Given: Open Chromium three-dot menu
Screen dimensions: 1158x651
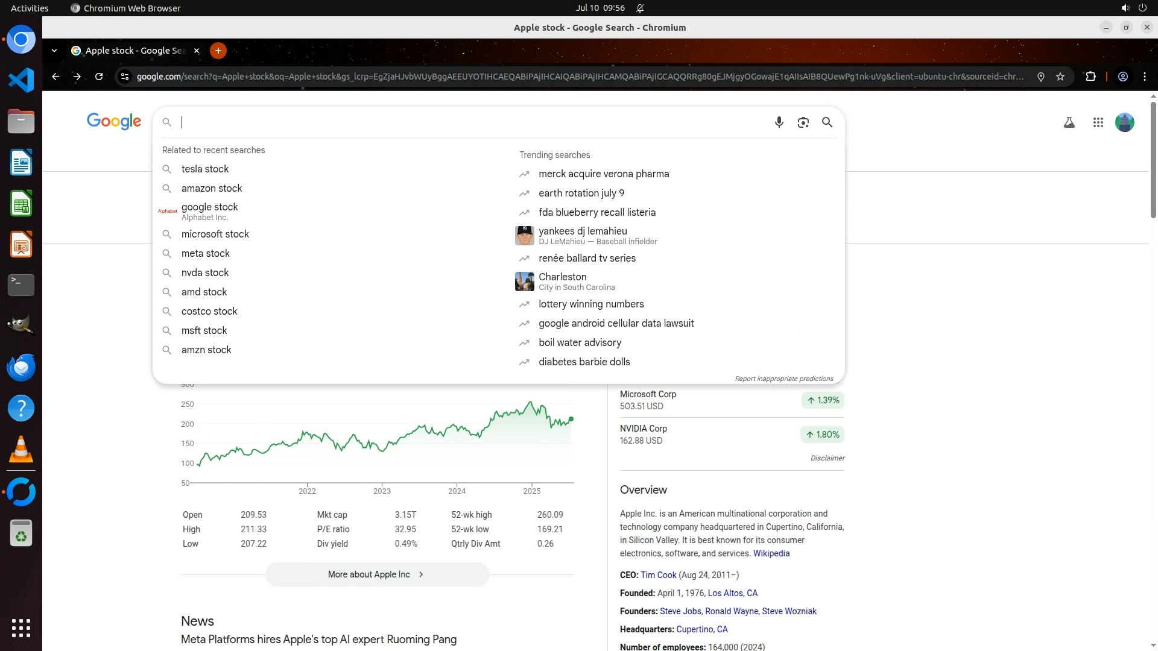Looking at the screenshot, I should click(1144, 77).
